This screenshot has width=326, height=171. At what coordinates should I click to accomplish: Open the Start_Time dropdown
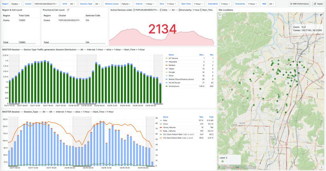198,4
